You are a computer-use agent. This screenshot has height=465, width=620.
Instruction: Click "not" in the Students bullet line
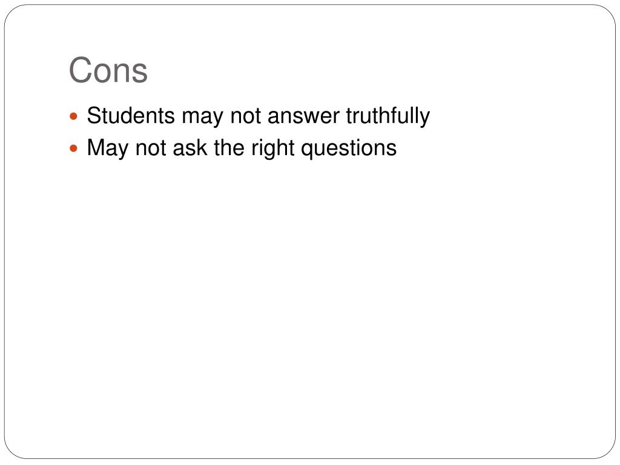246,116
